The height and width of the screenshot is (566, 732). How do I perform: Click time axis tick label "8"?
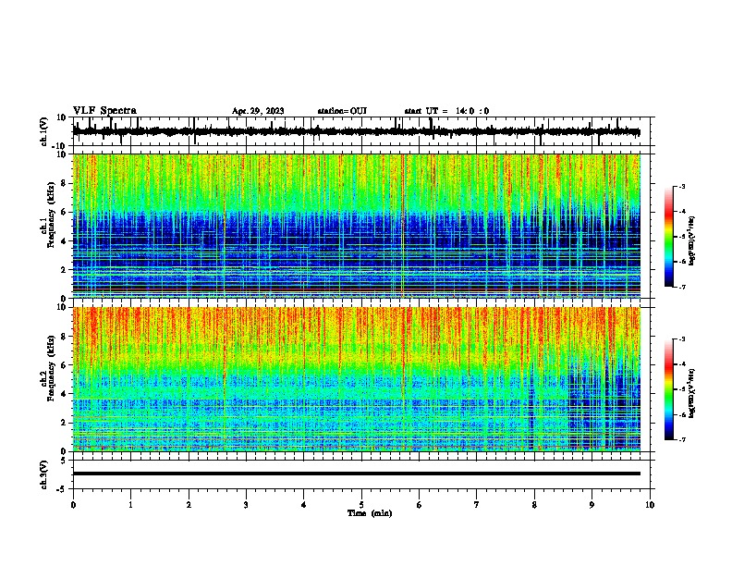pyautogui.click(x=534, y=505)
